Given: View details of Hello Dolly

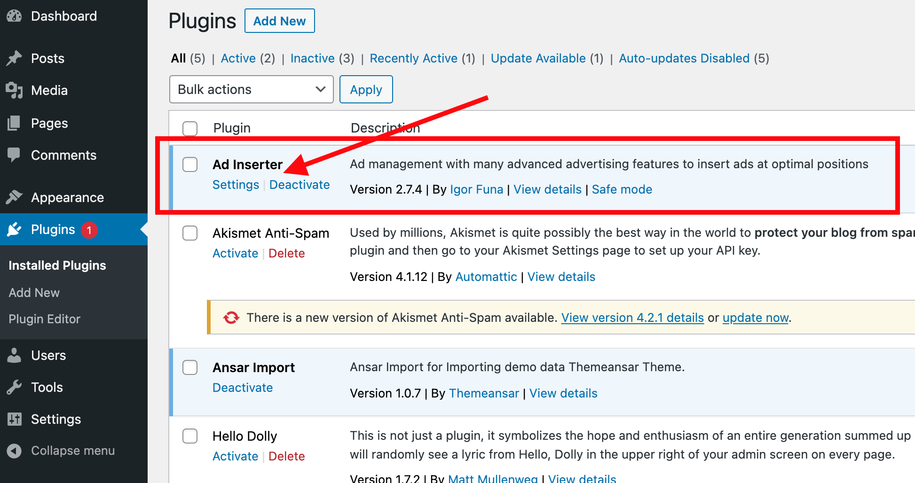Looking at the screenshot, I should 582,478.
